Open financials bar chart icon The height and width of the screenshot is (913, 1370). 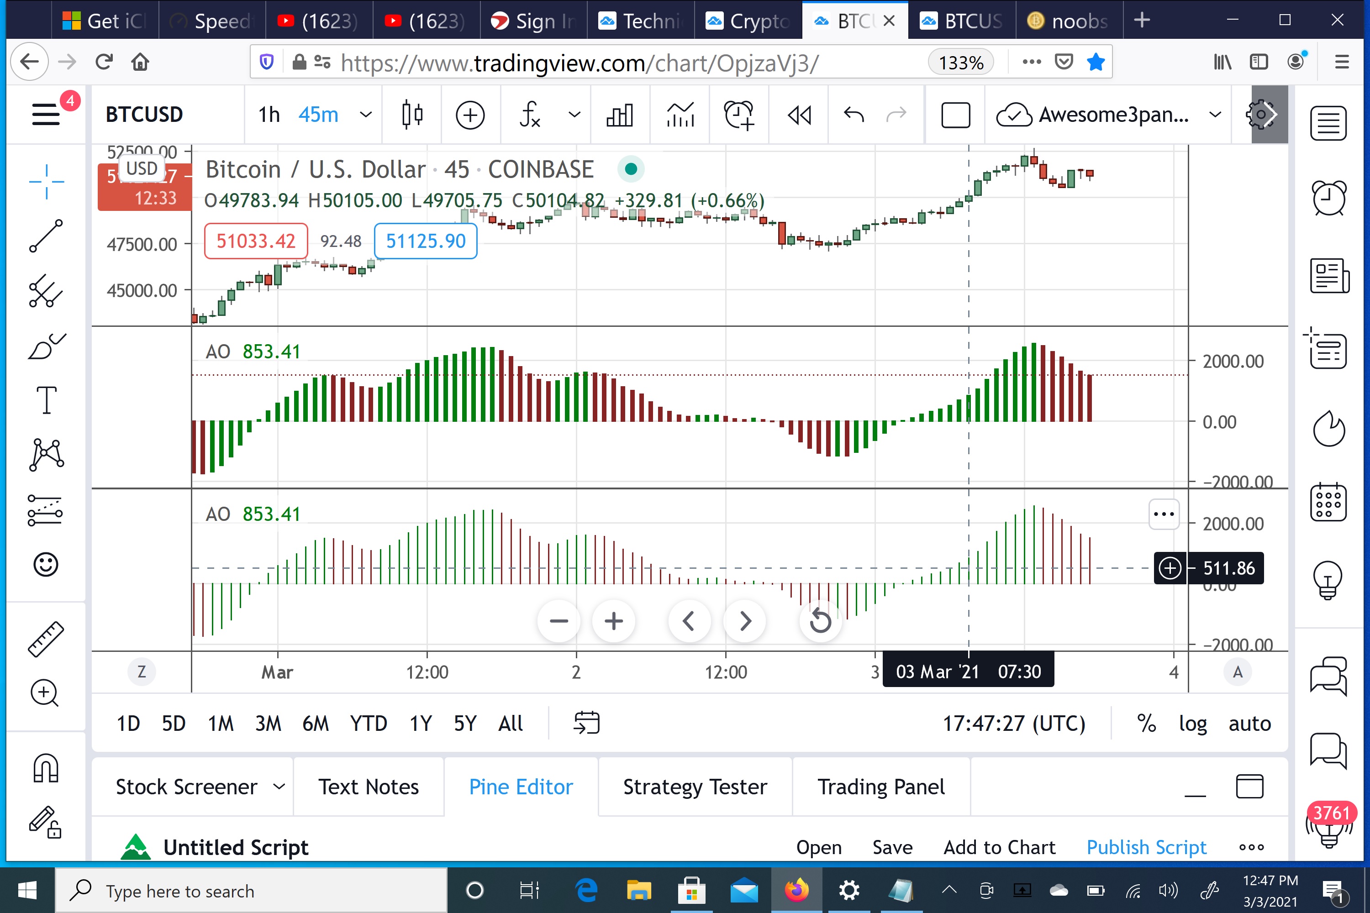(620, 115)
